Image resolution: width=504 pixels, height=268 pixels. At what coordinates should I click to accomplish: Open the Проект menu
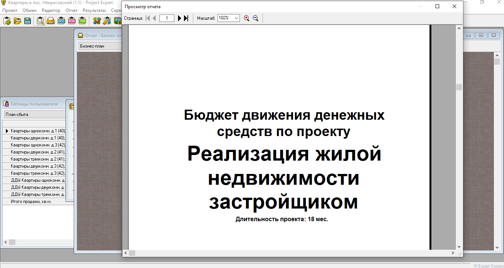tap(10, 10)
